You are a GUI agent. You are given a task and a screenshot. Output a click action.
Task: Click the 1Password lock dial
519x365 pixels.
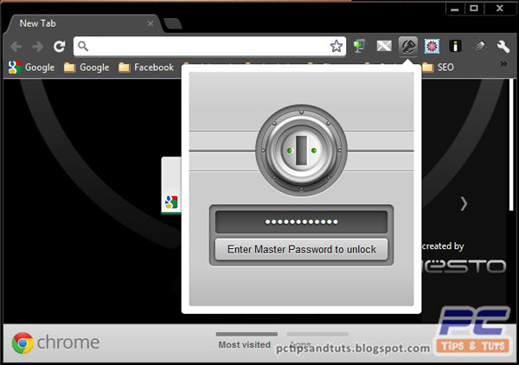click(301, 150)
